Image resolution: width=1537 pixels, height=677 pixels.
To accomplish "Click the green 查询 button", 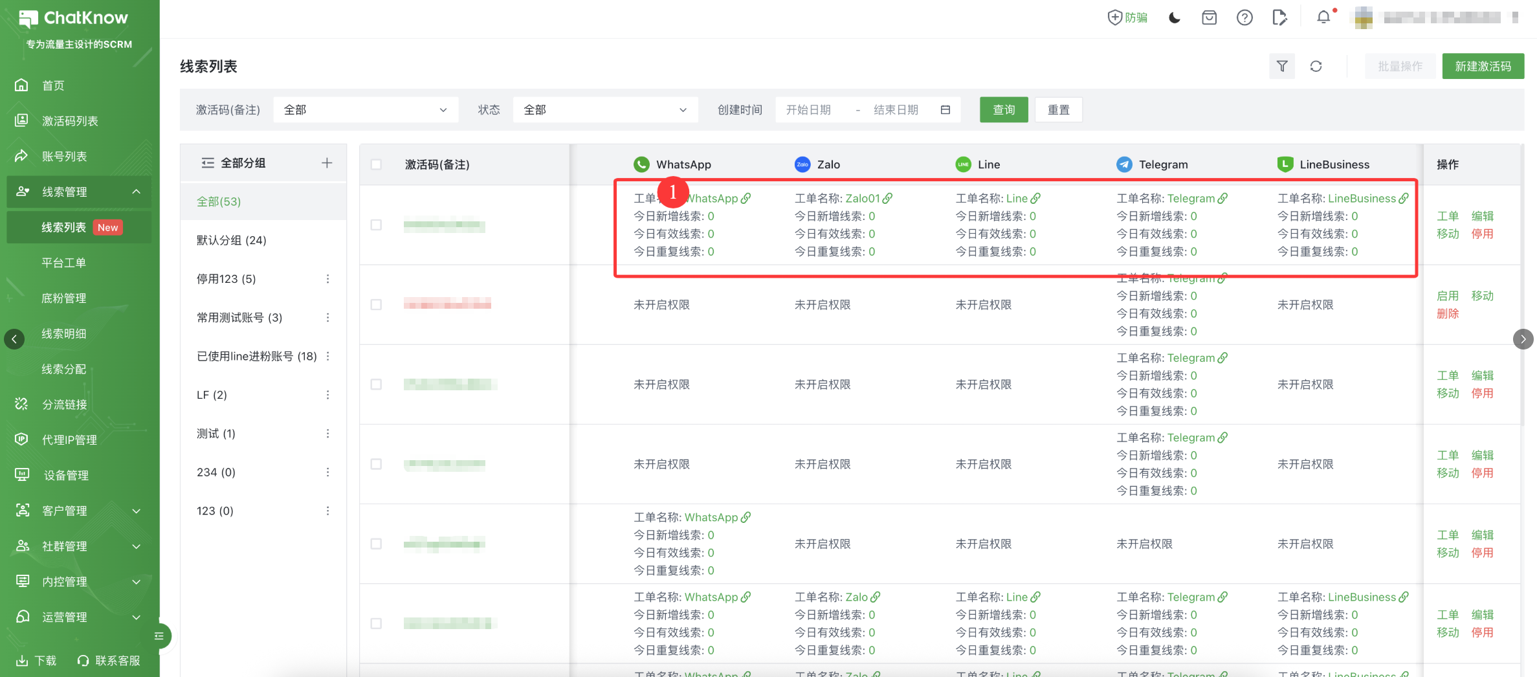I will 1003,110.
